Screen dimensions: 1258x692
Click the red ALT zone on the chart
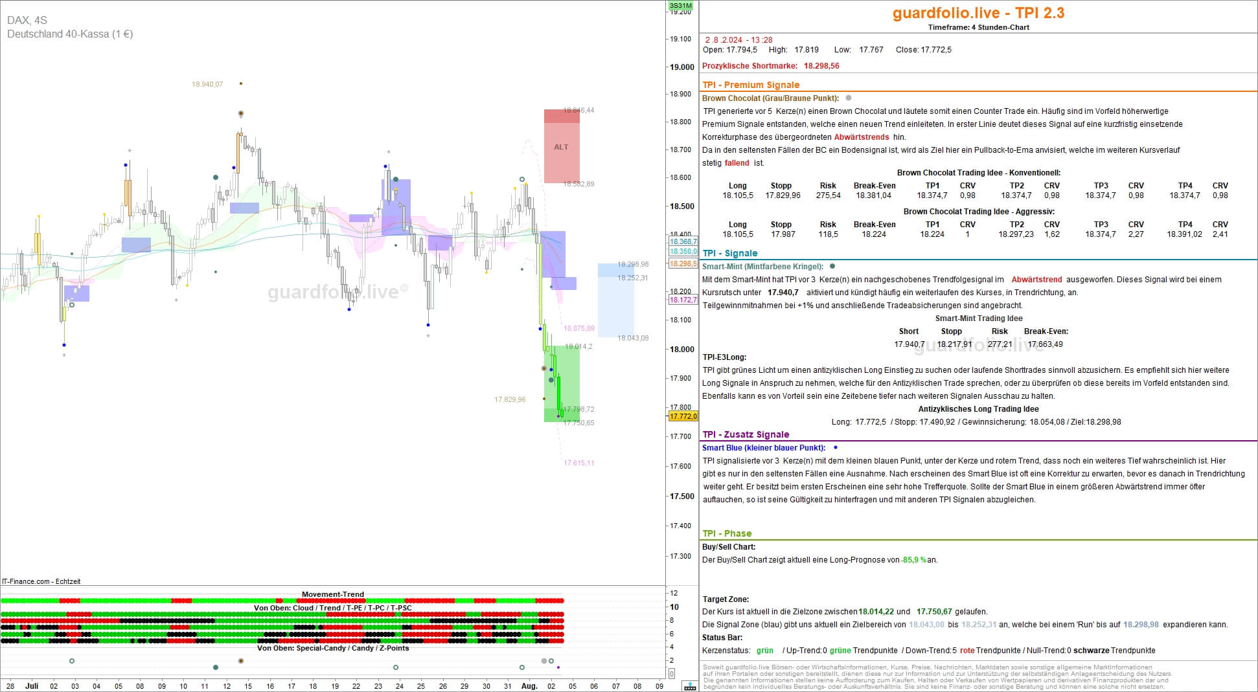click(x=562, y=146)
